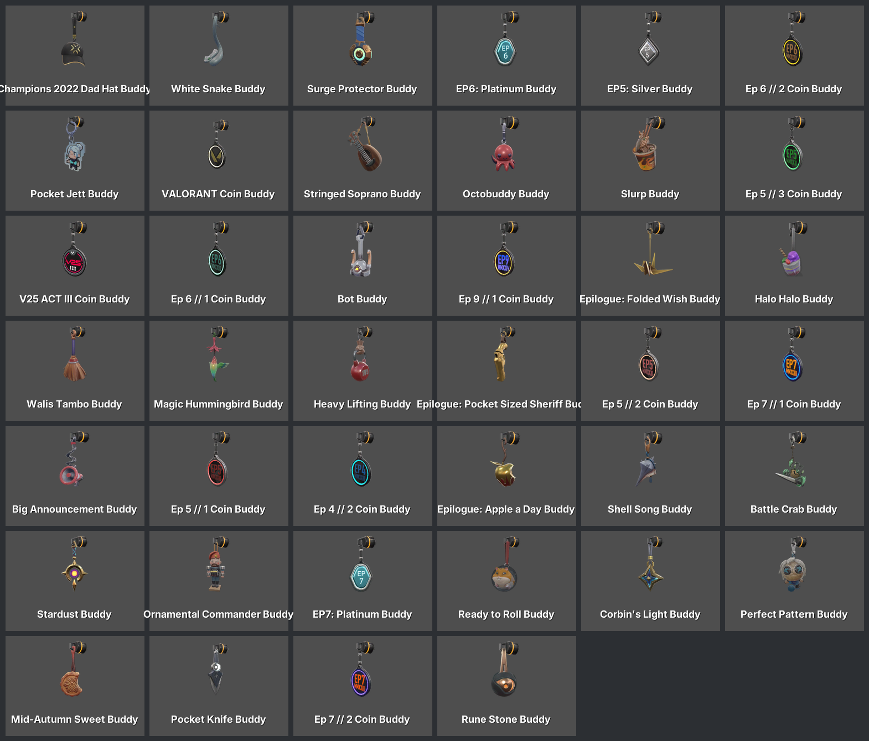This screenshot has height=741, width=869.
Task: Click the "Walis Tambo Buddy" label
Action: [74, 404]
